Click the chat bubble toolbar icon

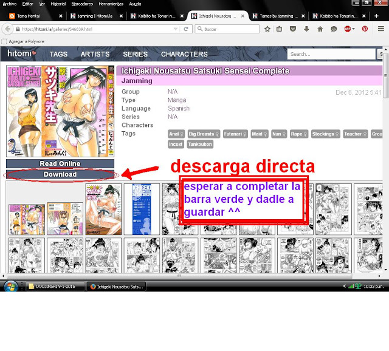click(x=334, y=29)
